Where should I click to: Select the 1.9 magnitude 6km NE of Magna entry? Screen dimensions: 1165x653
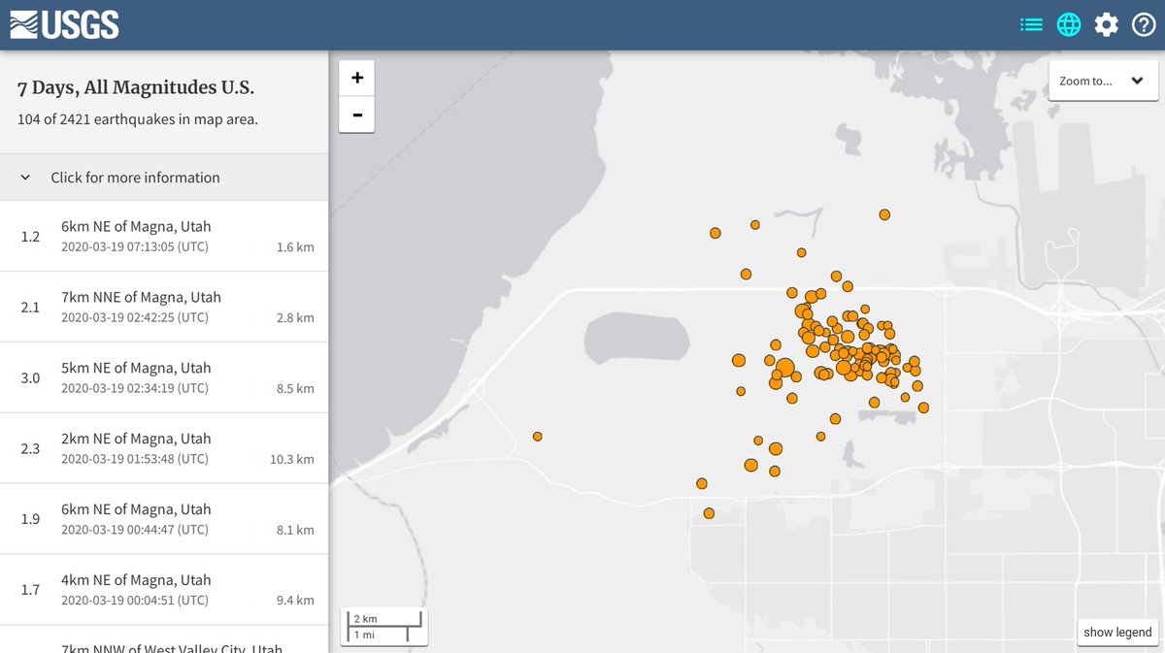(x=164, y=519)
